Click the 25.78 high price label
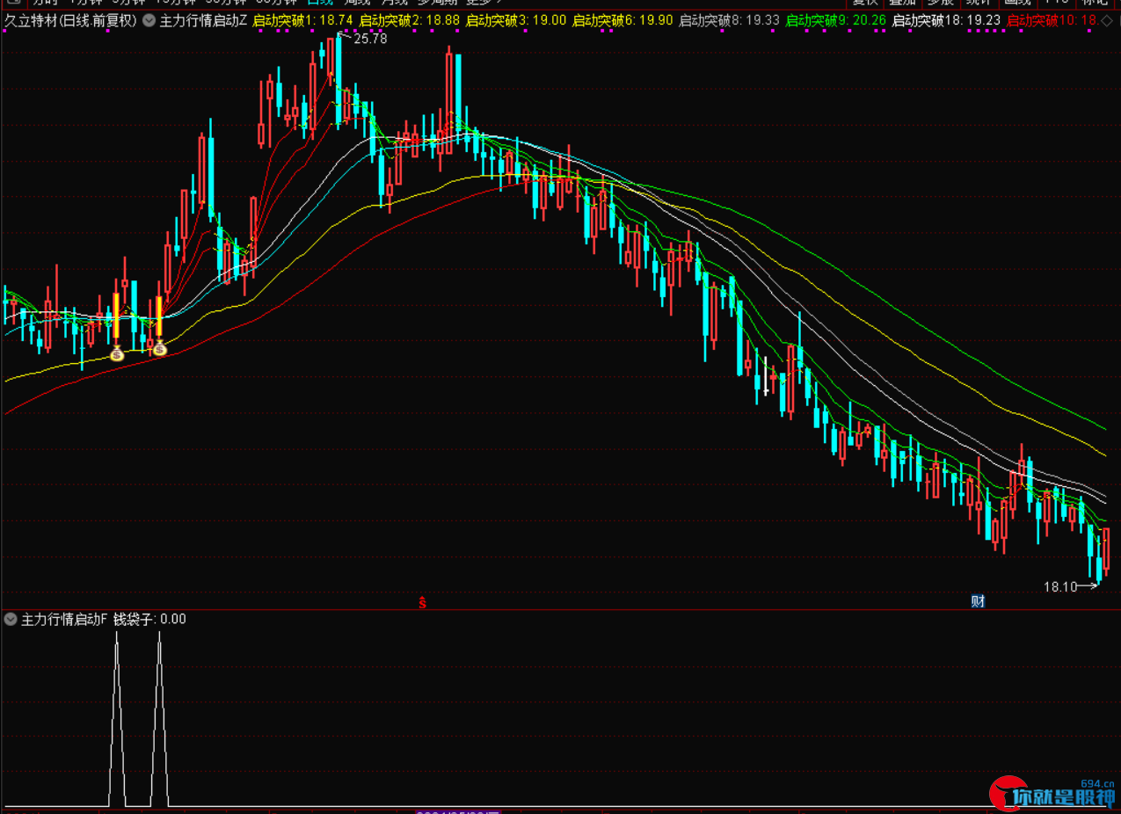 [370, 39]
